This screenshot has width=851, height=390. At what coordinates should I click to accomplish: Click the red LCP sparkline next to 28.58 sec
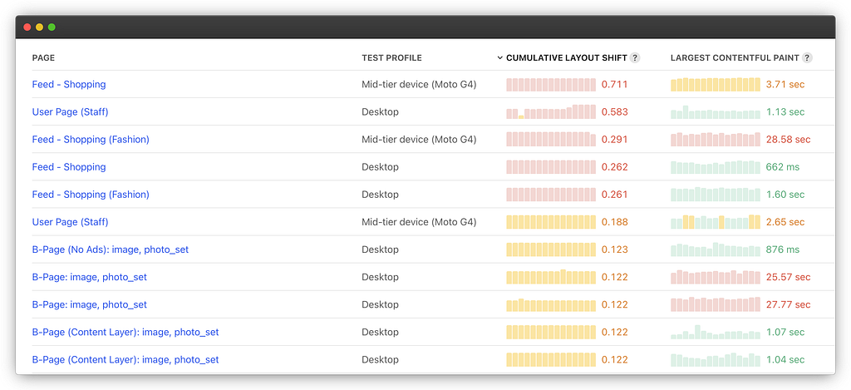[716, 140]
